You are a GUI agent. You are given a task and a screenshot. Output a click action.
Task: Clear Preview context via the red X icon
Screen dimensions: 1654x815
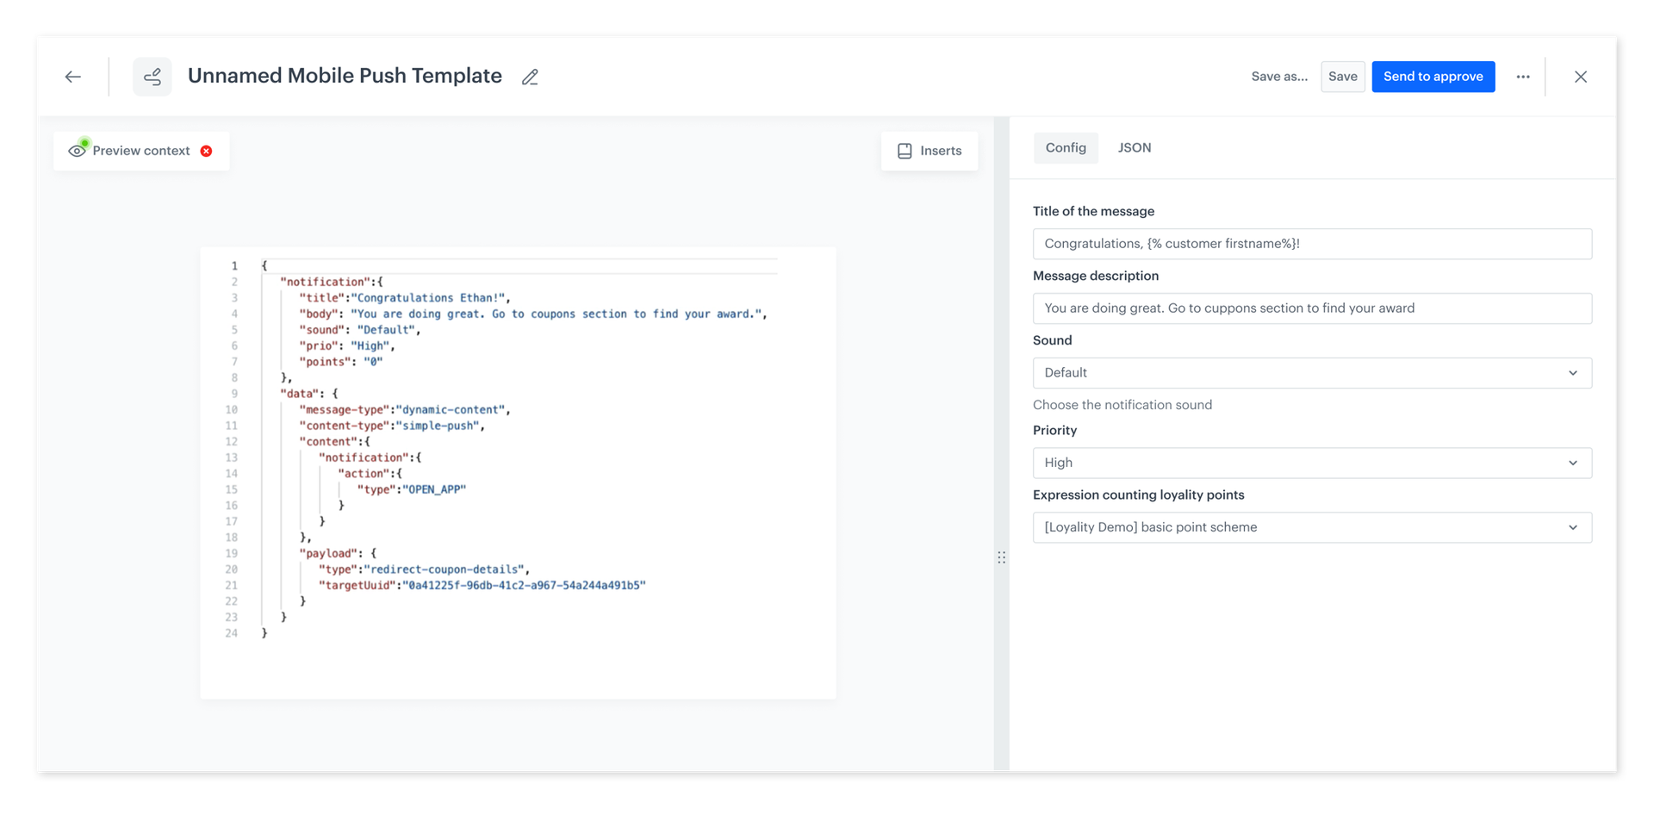[x=206, y=151]
